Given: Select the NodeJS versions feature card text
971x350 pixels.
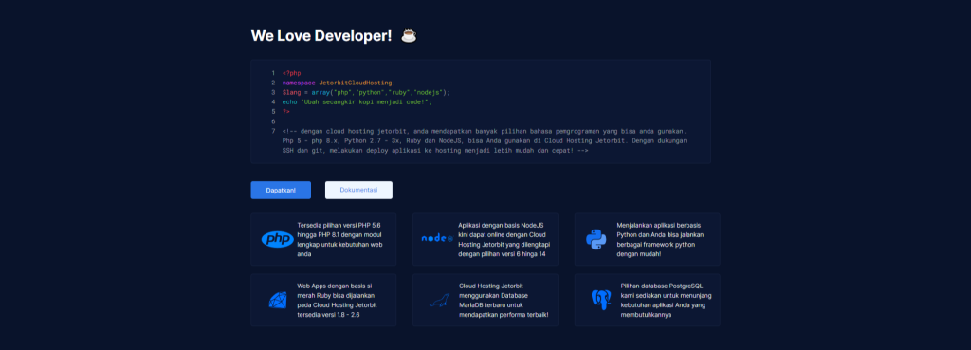Looking at the screenshot, I should click(x=504, y=240).
